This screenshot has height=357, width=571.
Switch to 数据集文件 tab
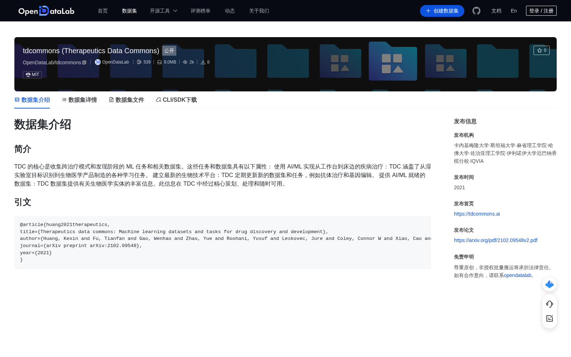pos(126,100)
